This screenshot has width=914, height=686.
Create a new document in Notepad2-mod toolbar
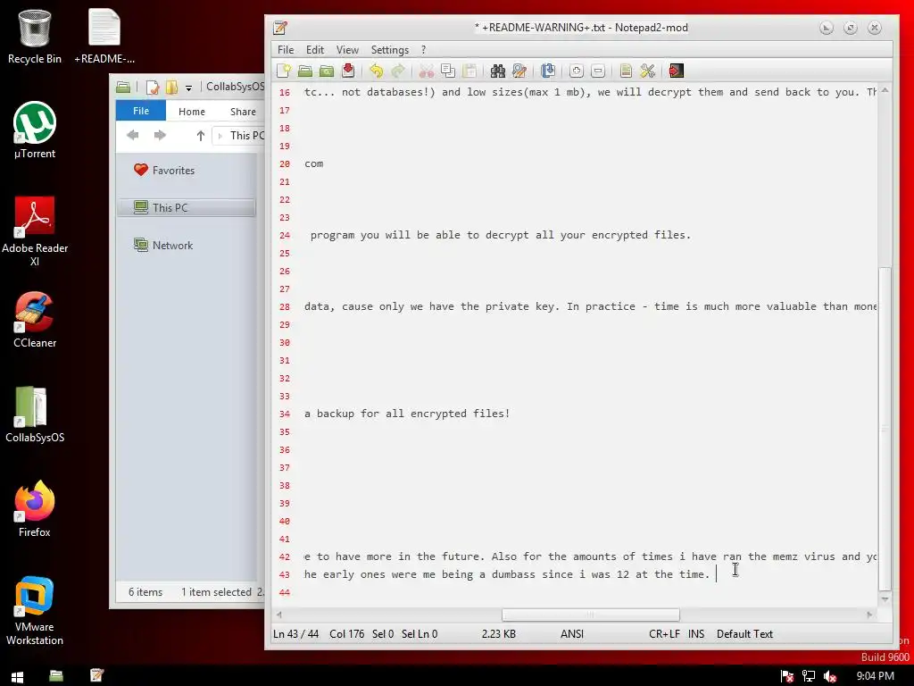284,71
